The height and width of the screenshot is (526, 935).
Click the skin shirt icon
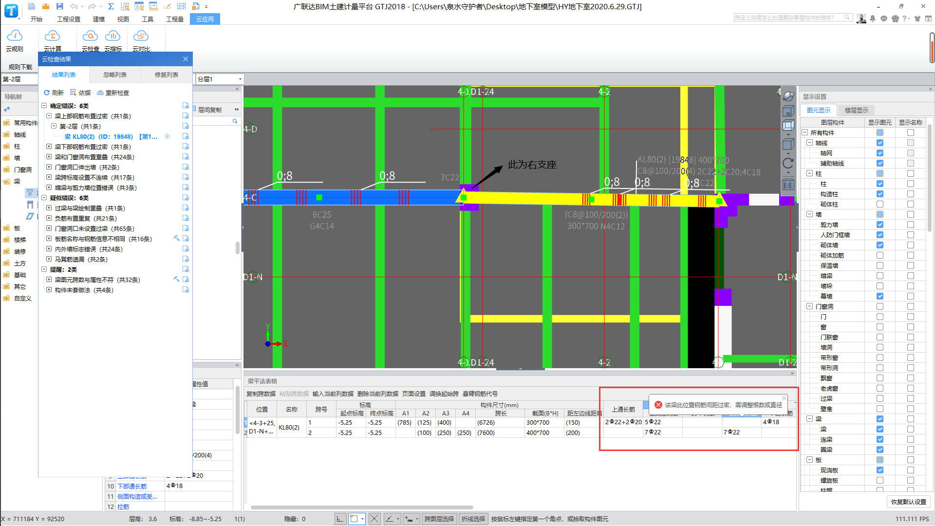(x=917, y=19)
